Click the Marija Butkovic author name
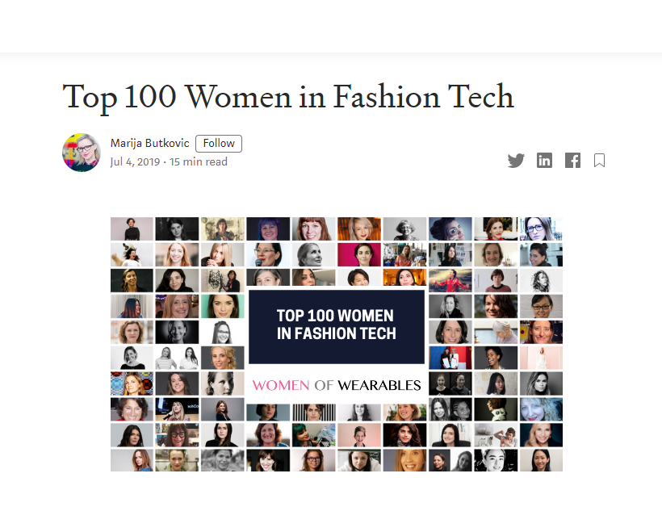Screen dimensions: 662x507 150,144
